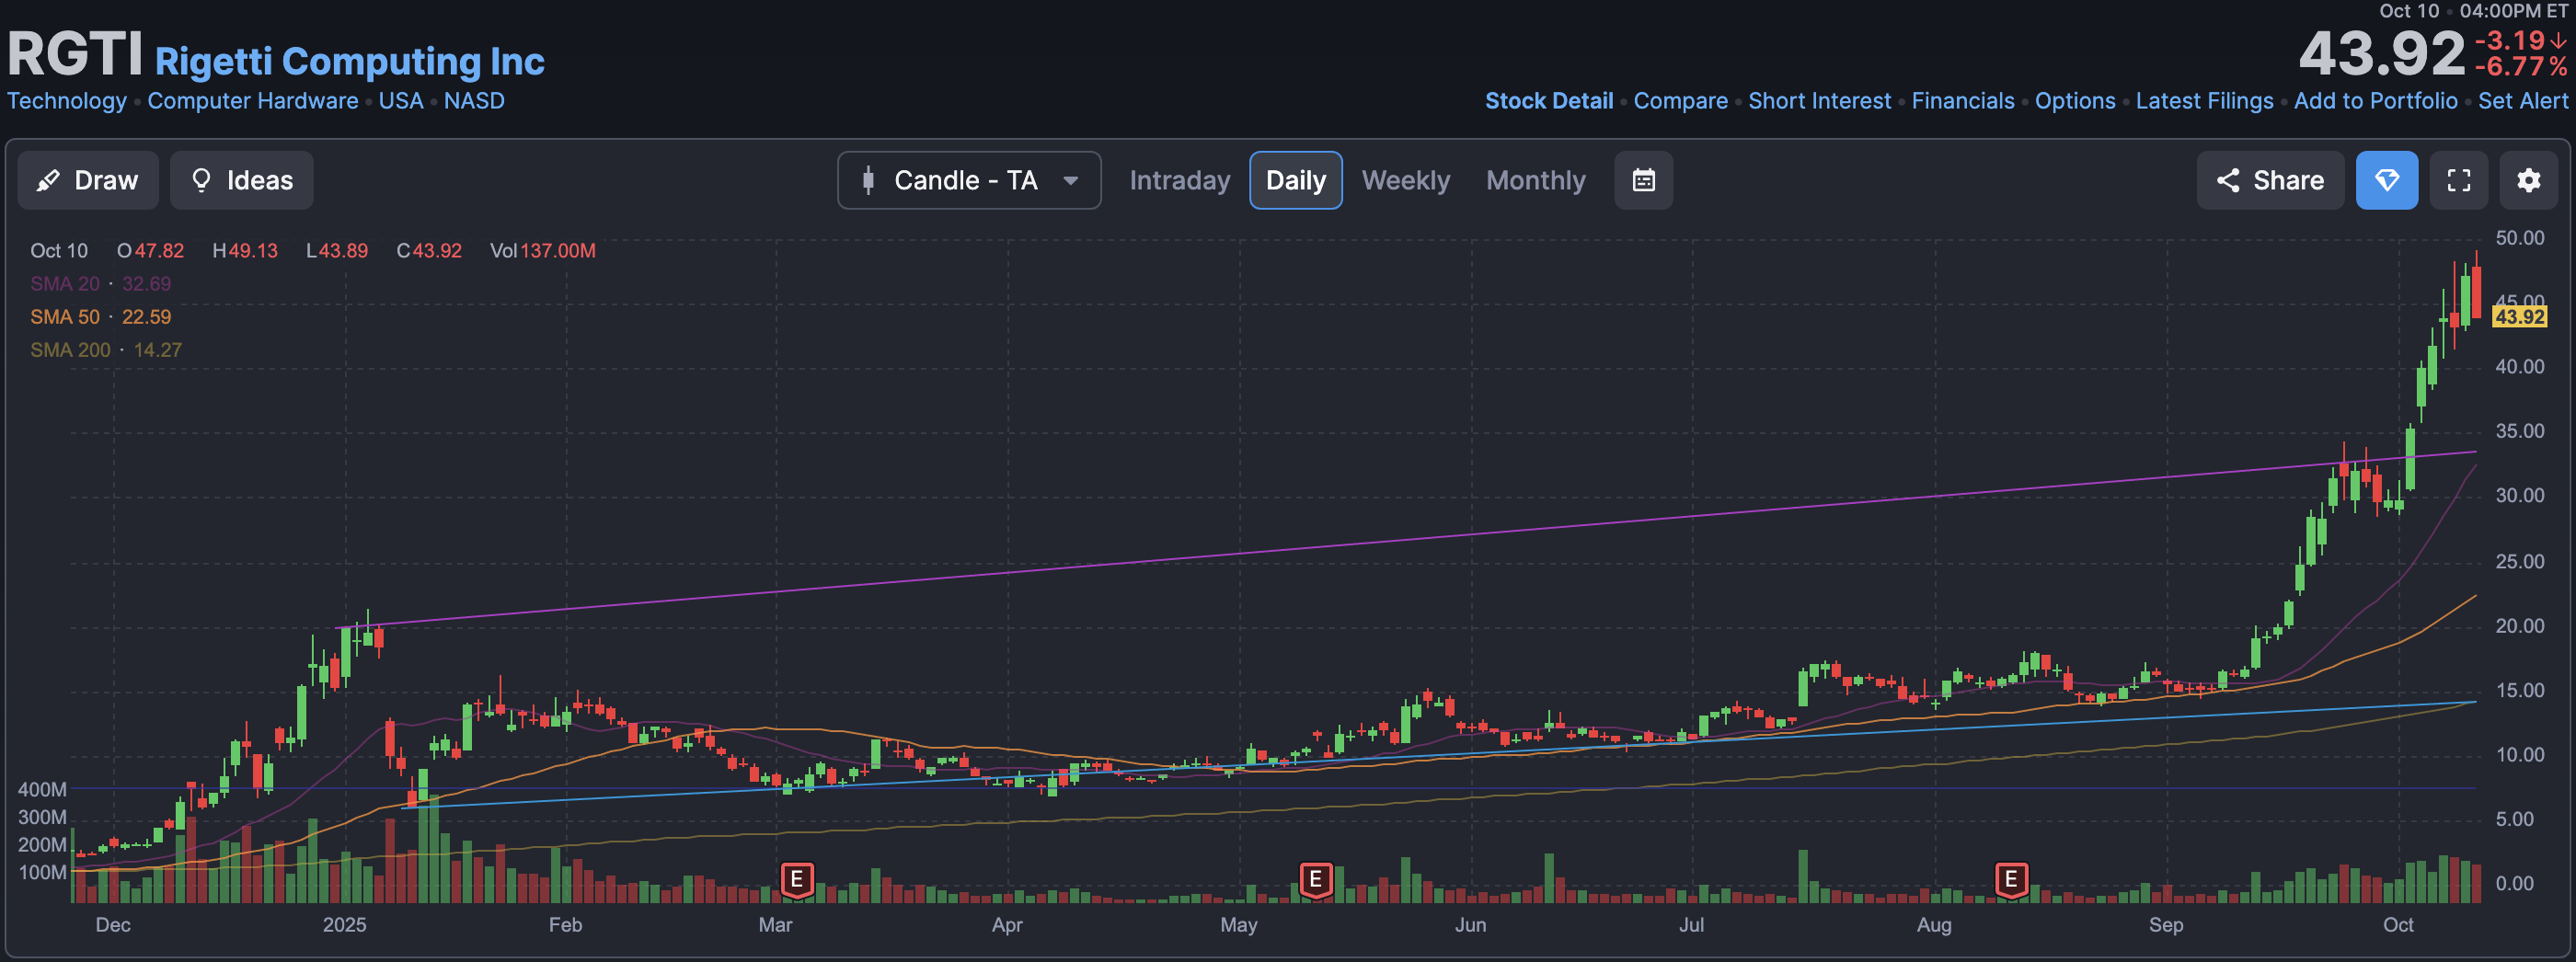Open chart settings gear

tap(2528, 180)
